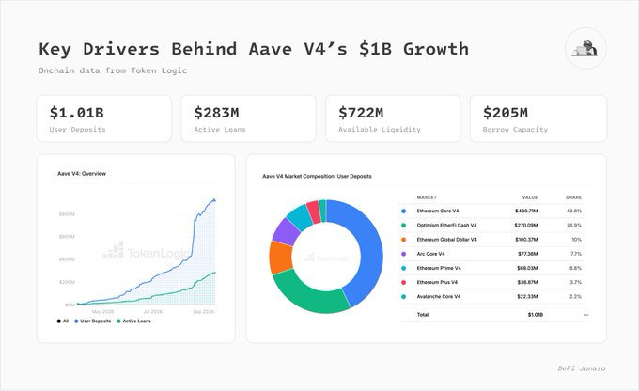Click the '$270.09M' value cell

[526, 226]
